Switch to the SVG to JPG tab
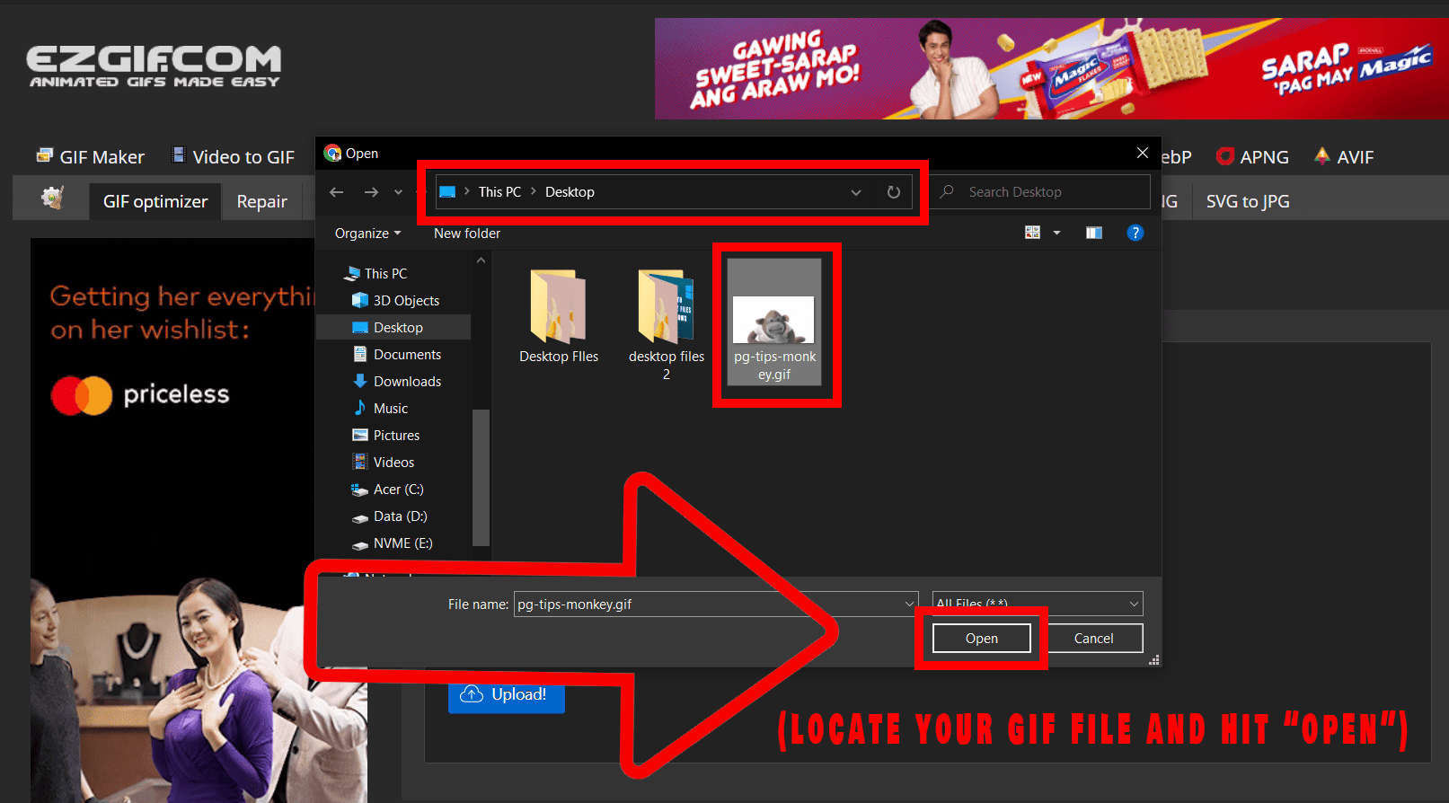The height and width of the screenshot is (803, 1449). pos(1248,201)
